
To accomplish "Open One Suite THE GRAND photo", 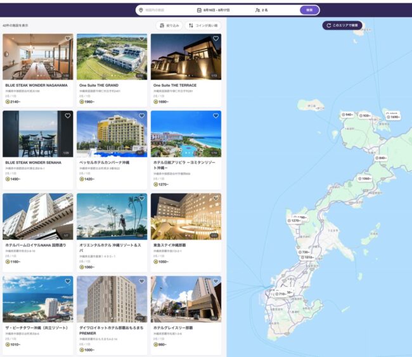I will pyautogui.click(x=112, y=57).
